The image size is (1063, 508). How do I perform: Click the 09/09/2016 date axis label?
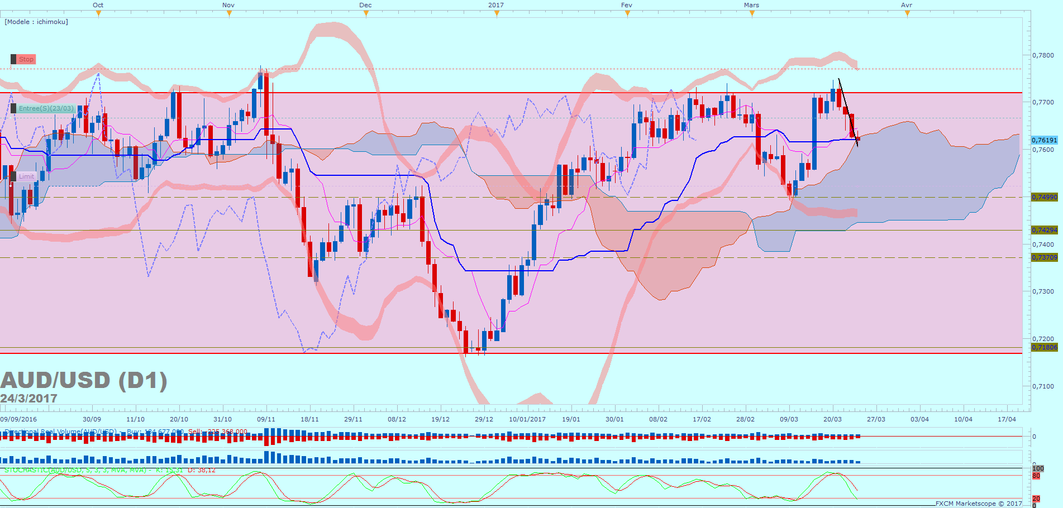click(18, 419)
